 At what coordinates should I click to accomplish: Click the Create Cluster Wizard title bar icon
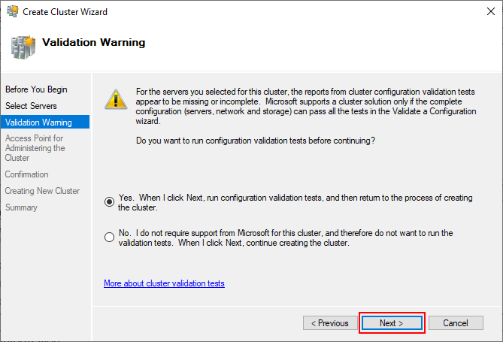coord(13,11)
